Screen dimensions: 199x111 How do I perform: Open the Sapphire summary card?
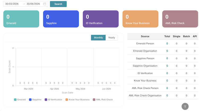[x=61, y=19]
